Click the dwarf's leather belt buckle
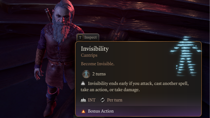 pos(60,64)
